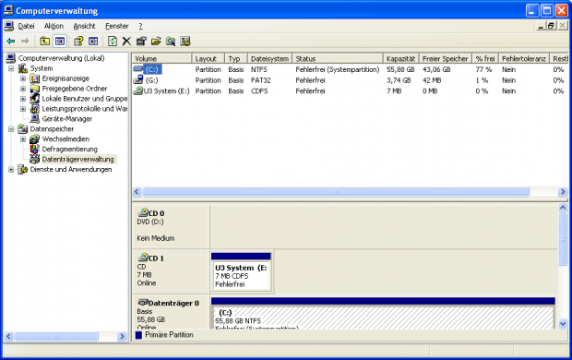Toggle the console tree show/hide icon
The width and height of the screenshot is (572, 360).
click(60, 42)
